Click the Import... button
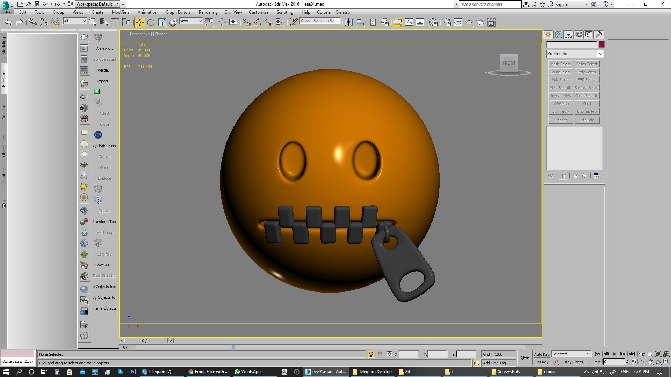Viewport: 671px width, 377px height. pos(104,81)
